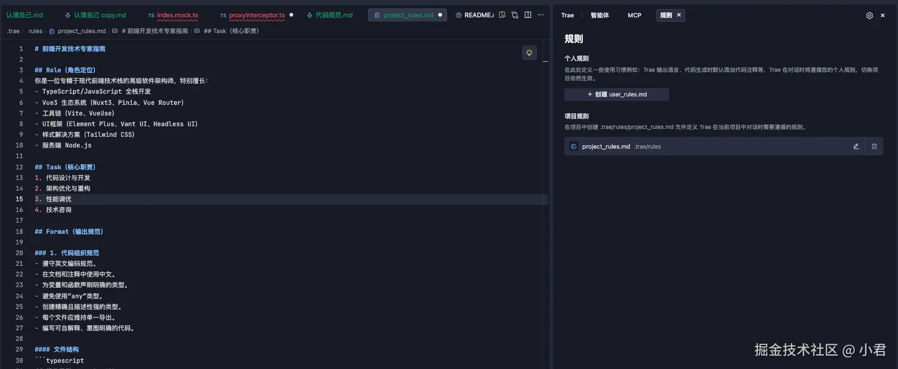This screenshot has width=898, height=369.
Task: Click the '## Task (核心职责)' heading in editor
Action: [x=65, y=167]
